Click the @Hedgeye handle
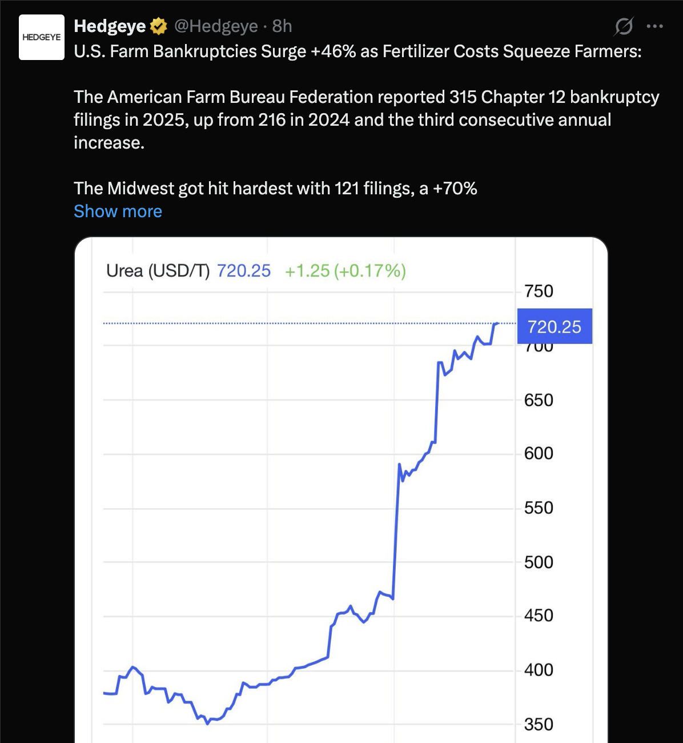 [x=216, y=26]
